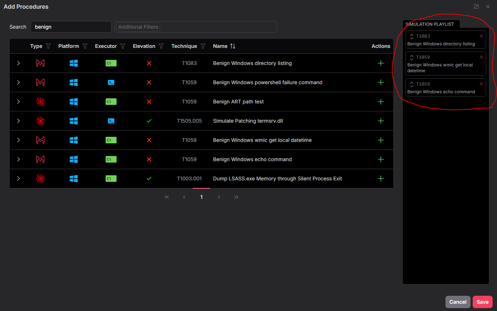497x311 pixels.
Task: Open the Executor column filter
Action: (122, 46)
